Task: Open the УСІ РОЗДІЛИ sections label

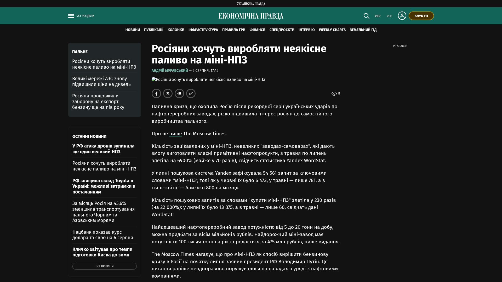Action: coord(85,16)
